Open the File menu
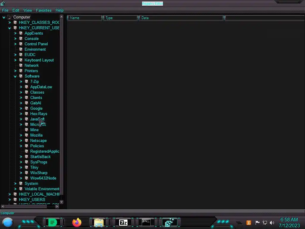The image size is (305, 229). (x=5, y=10)
